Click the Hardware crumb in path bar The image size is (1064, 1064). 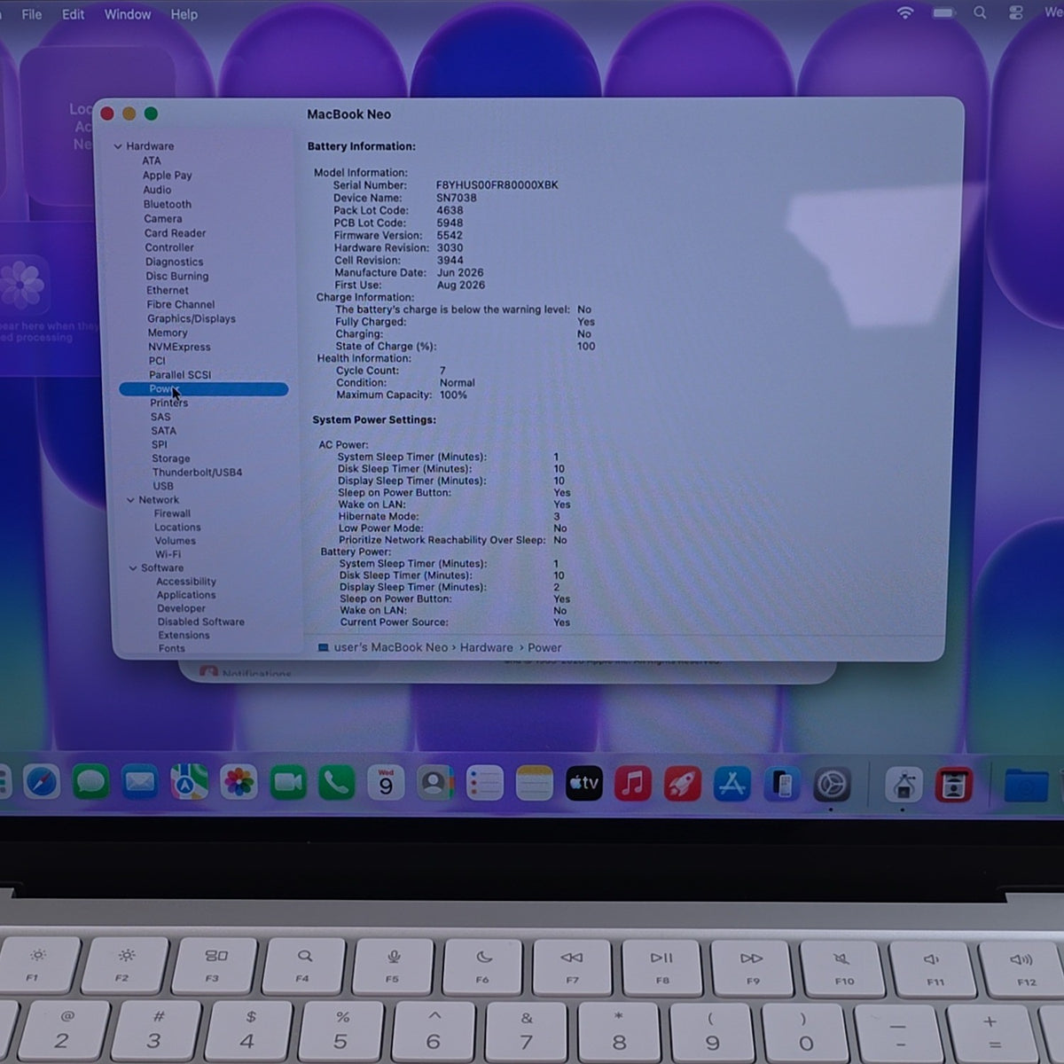486,647
